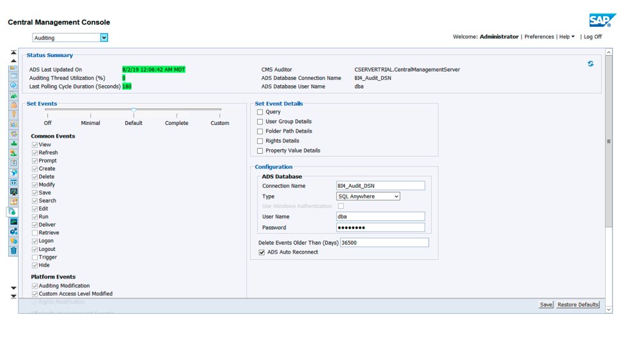Viewport: 621px width, 349px height.
Task: Toggle Auditing Modification checkbox
Action: point(35,286)
